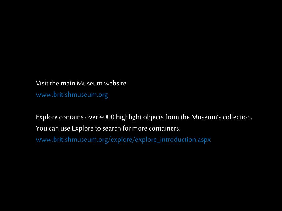Click the 'You can use Explore' line
The image size is (282, 211).
point(108,129)
